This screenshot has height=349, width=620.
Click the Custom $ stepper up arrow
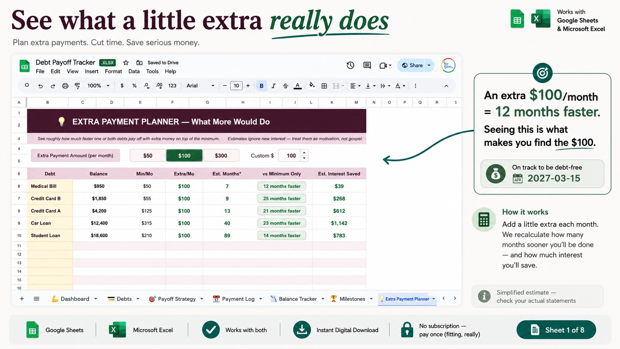[x=304, y=153]
